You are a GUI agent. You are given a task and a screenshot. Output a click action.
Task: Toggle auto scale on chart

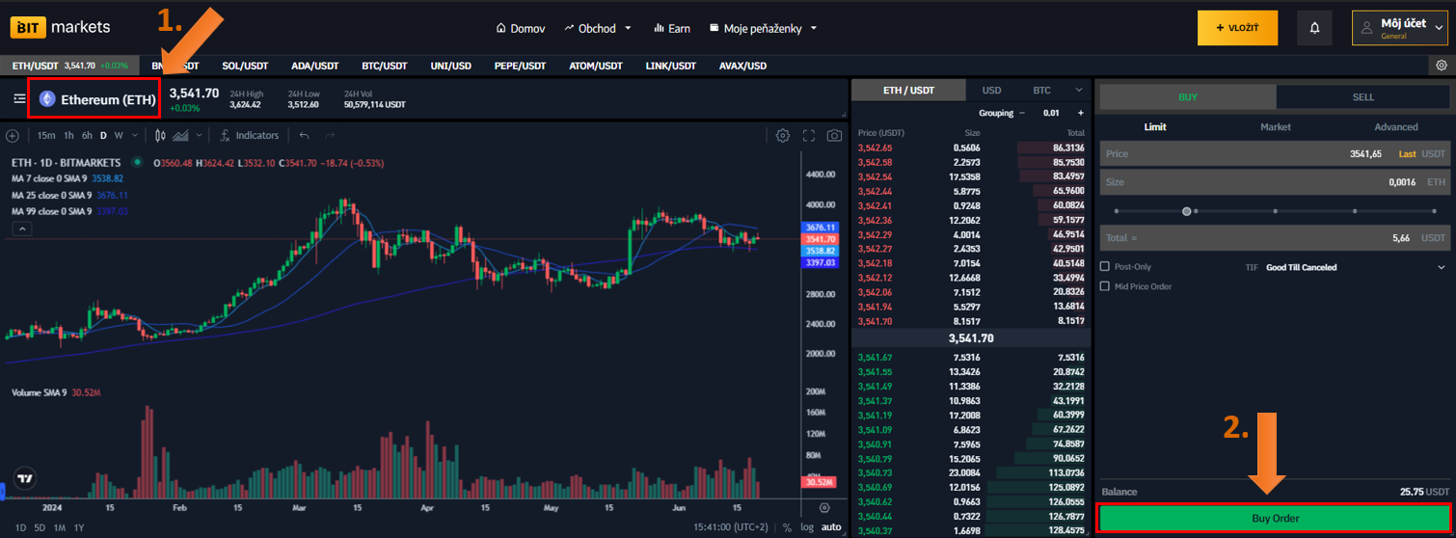click(831, 527)
